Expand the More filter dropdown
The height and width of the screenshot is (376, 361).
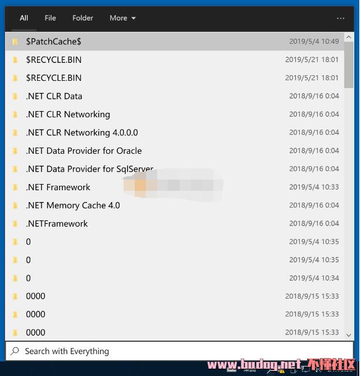[122, 18]
